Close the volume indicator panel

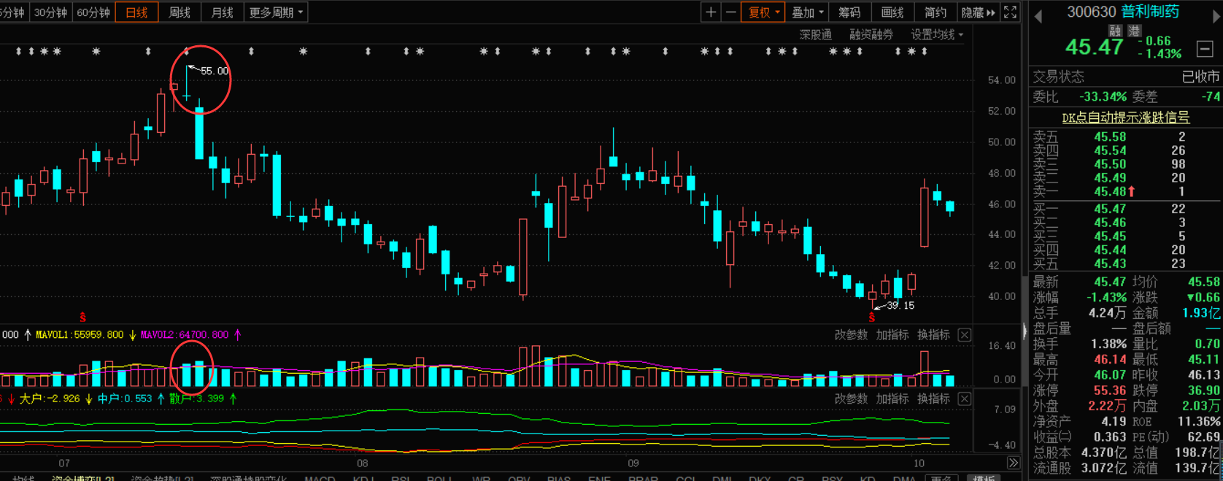point(965,335)
